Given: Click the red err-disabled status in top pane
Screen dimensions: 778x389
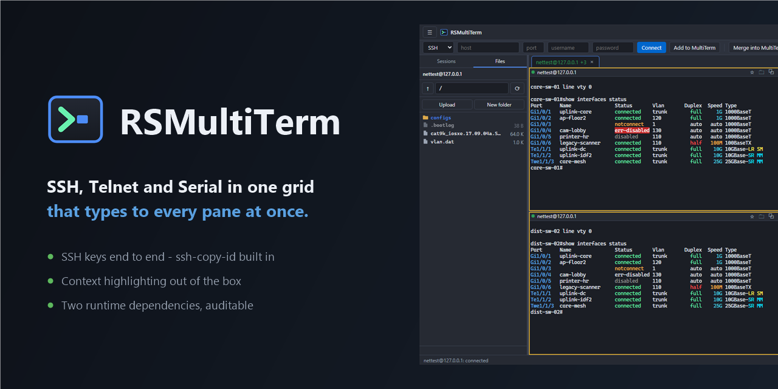Looking at the screenshot, I should pos(632,130).
